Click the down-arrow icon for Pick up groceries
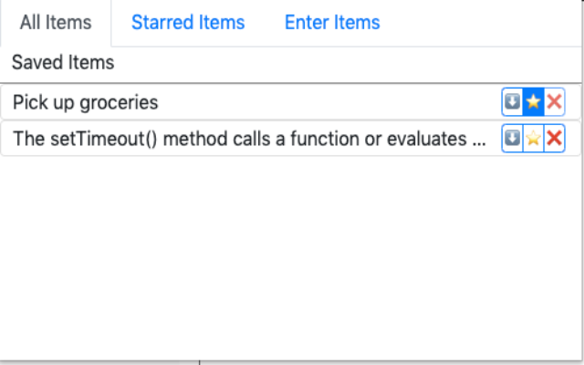This screenshot has width=584, height=365. coord(513,101)
